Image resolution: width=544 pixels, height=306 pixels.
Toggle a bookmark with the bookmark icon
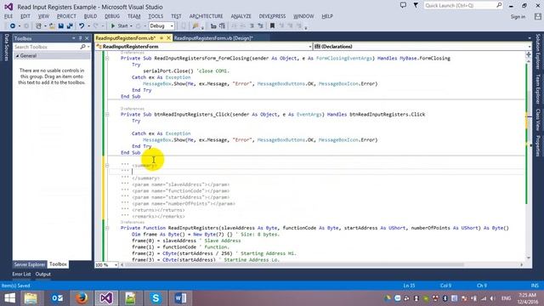click(x=272, y=26)
